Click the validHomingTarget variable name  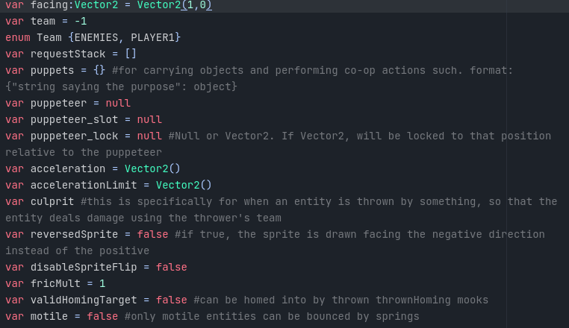point(84,300)
